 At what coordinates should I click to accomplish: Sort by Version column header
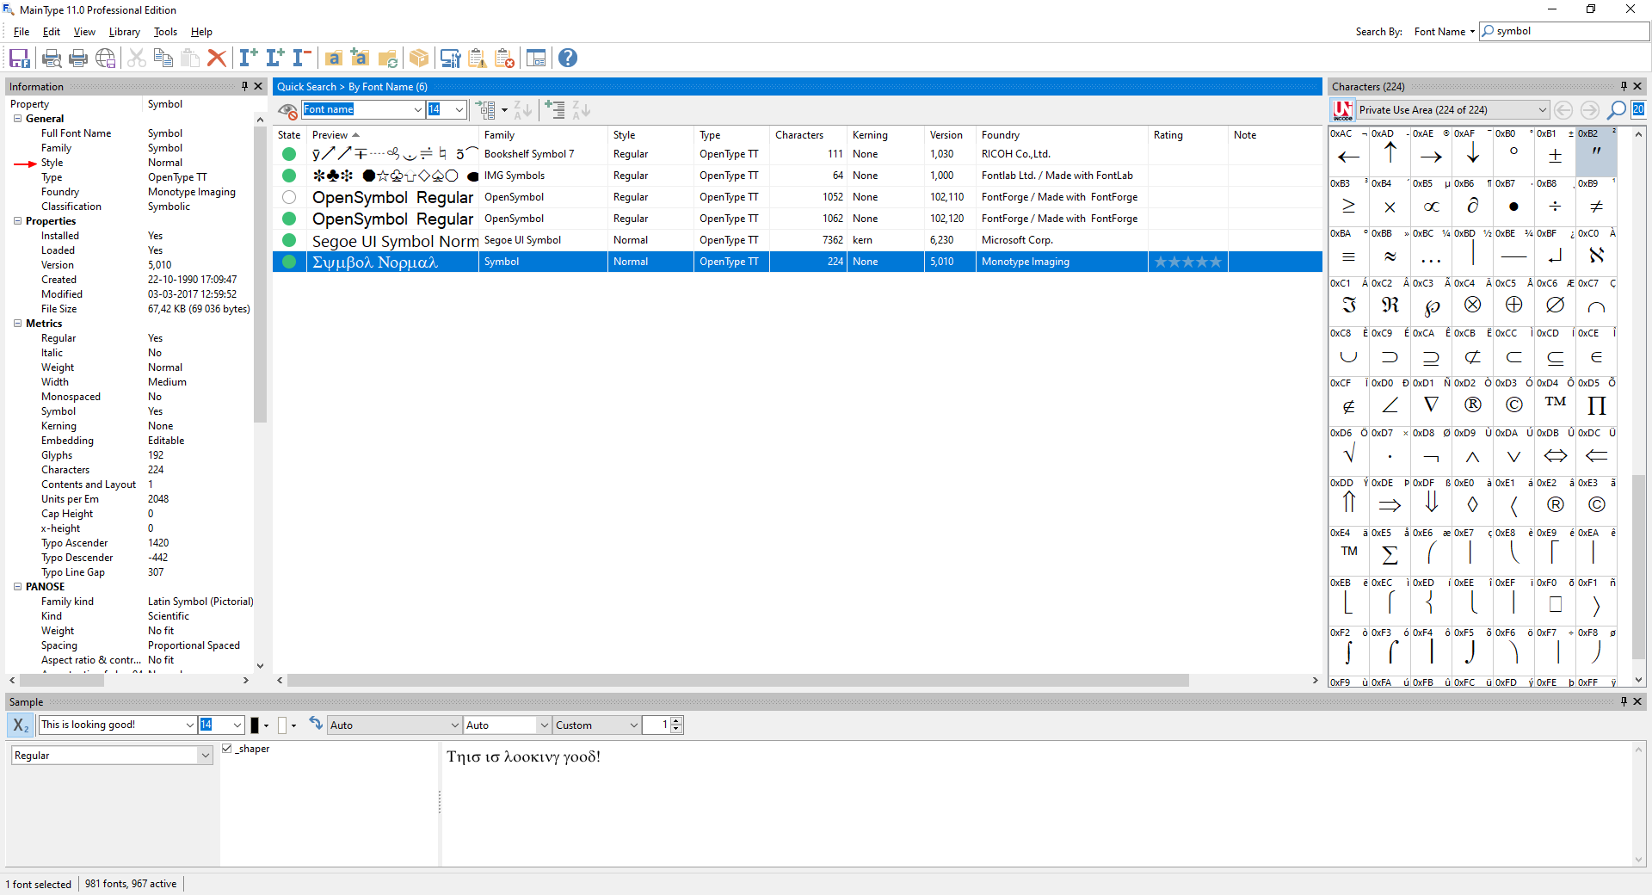pos(950,135)
